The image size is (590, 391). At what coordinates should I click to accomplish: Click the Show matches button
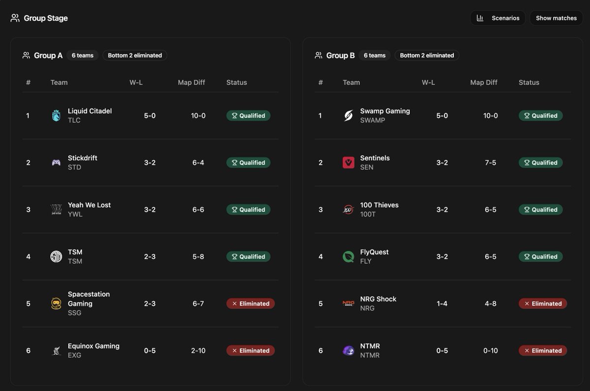pyautogui.click(x=556, y=18)
